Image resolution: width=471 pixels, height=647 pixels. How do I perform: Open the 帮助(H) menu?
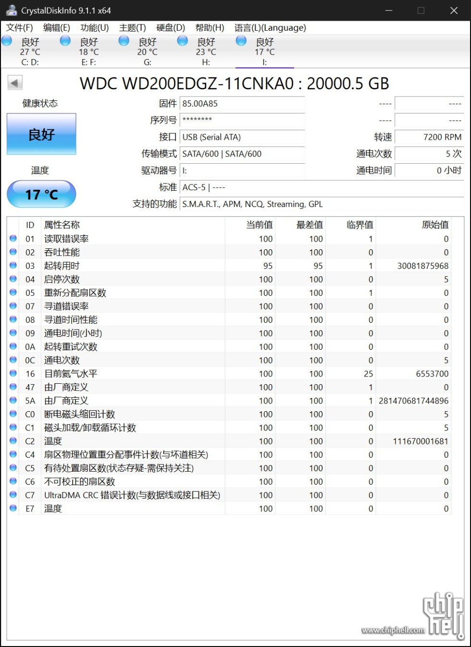pyautogui.click(x=210, y=27)
